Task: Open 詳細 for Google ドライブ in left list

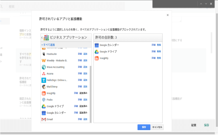Action: tap(76, 106)
